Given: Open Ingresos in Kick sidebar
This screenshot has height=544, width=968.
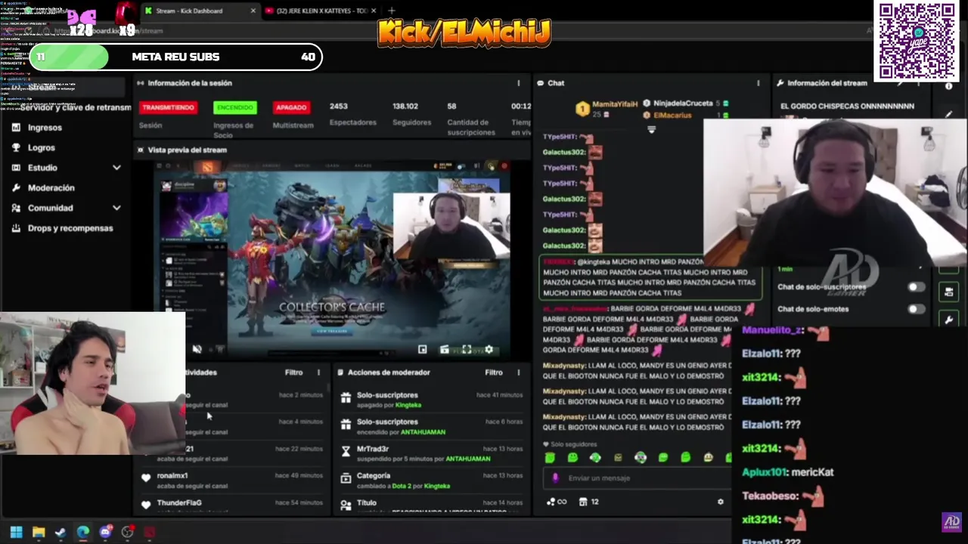Looking at the screenshot, I should [x=45, y=128].
